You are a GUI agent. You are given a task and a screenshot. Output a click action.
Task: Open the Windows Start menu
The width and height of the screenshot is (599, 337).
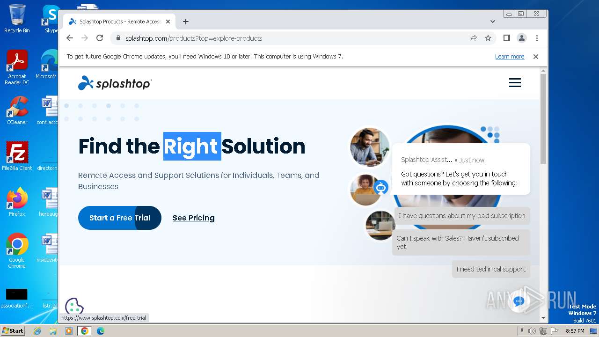(x=13, y=330)
